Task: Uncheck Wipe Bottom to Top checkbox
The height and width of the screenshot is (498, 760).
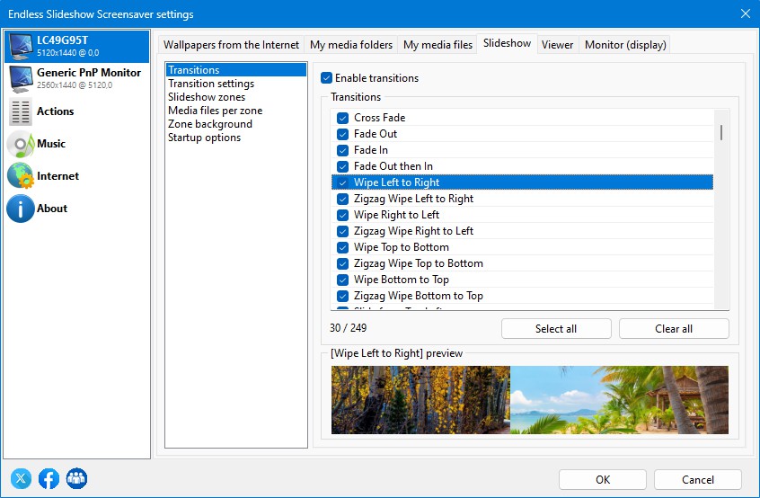Action: 342,280
